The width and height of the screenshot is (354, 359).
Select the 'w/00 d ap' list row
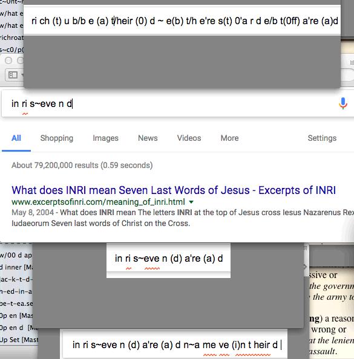click(16, 255)
